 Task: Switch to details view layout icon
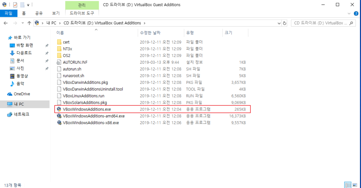(348, 185)
